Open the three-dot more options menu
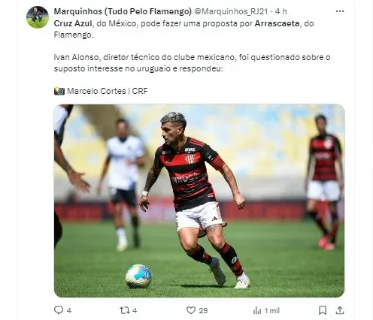 pyautogui.click(x=340, y=11)
